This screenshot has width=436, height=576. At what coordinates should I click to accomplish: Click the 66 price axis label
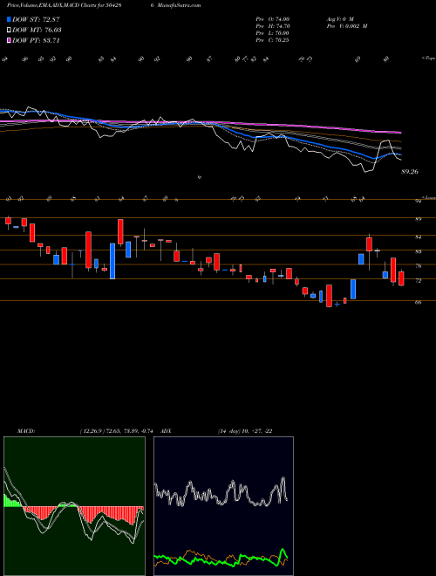[x=419, y=302]
